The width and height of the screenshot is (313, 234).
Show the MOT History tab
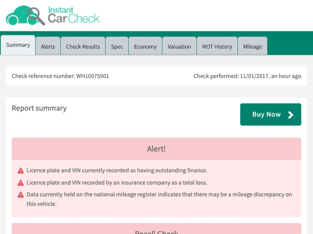click(x=217, y=46)
